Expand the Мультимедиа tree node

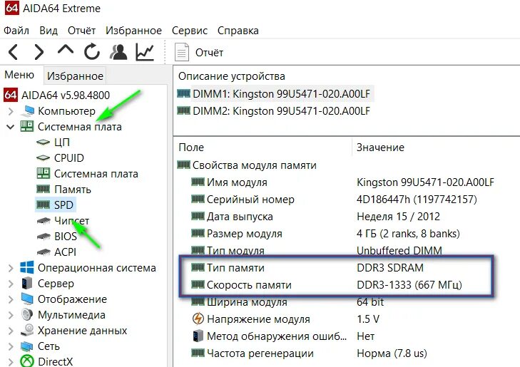click(x=11, y=315)
